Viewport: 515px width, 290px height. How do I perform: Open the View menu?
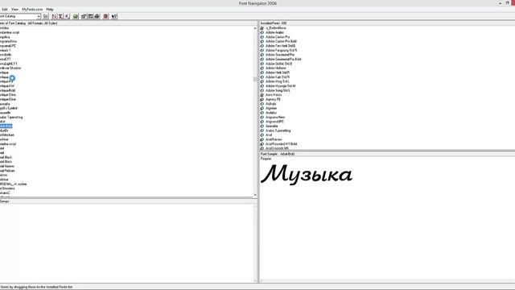(x=14, y=10)
